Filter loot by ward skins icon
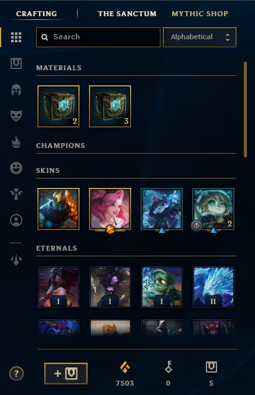Screen dimensions: 255x395 pyautogui.click(x=16, y=194)
